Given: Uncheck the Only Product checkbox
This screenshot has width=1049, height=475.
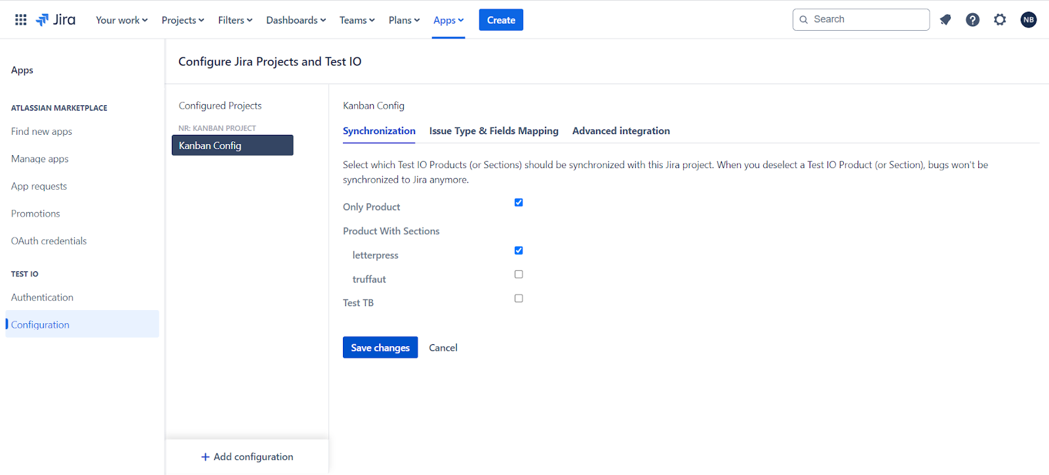Looking at the screenshot, I should click(x=519, y=202).
